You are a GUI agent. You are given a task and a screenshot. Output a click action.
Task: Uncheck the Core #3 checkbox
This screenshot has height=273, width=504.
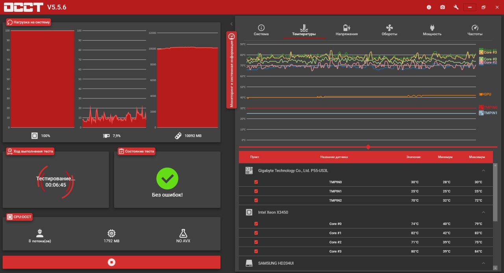click(x=256, y=251)
